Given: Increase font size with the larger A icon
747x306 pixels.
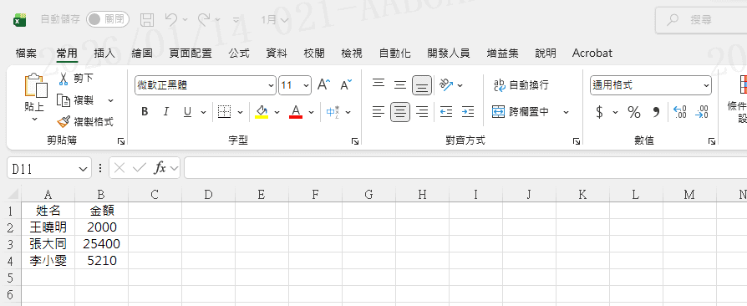Looking at the screenshot, I should (323, 84).
